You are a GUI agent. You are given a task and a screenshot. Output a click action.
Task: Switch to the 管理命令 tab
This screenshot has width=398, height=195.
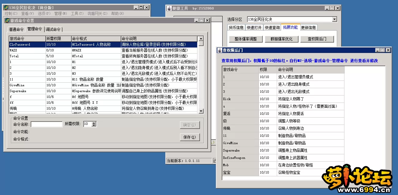tap(35, 29)
